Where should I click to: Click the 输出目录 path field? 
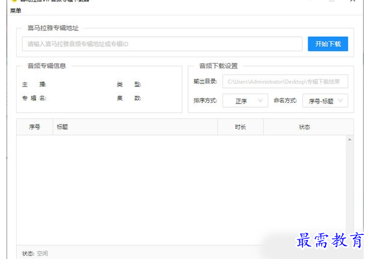(x=285, y=82)
